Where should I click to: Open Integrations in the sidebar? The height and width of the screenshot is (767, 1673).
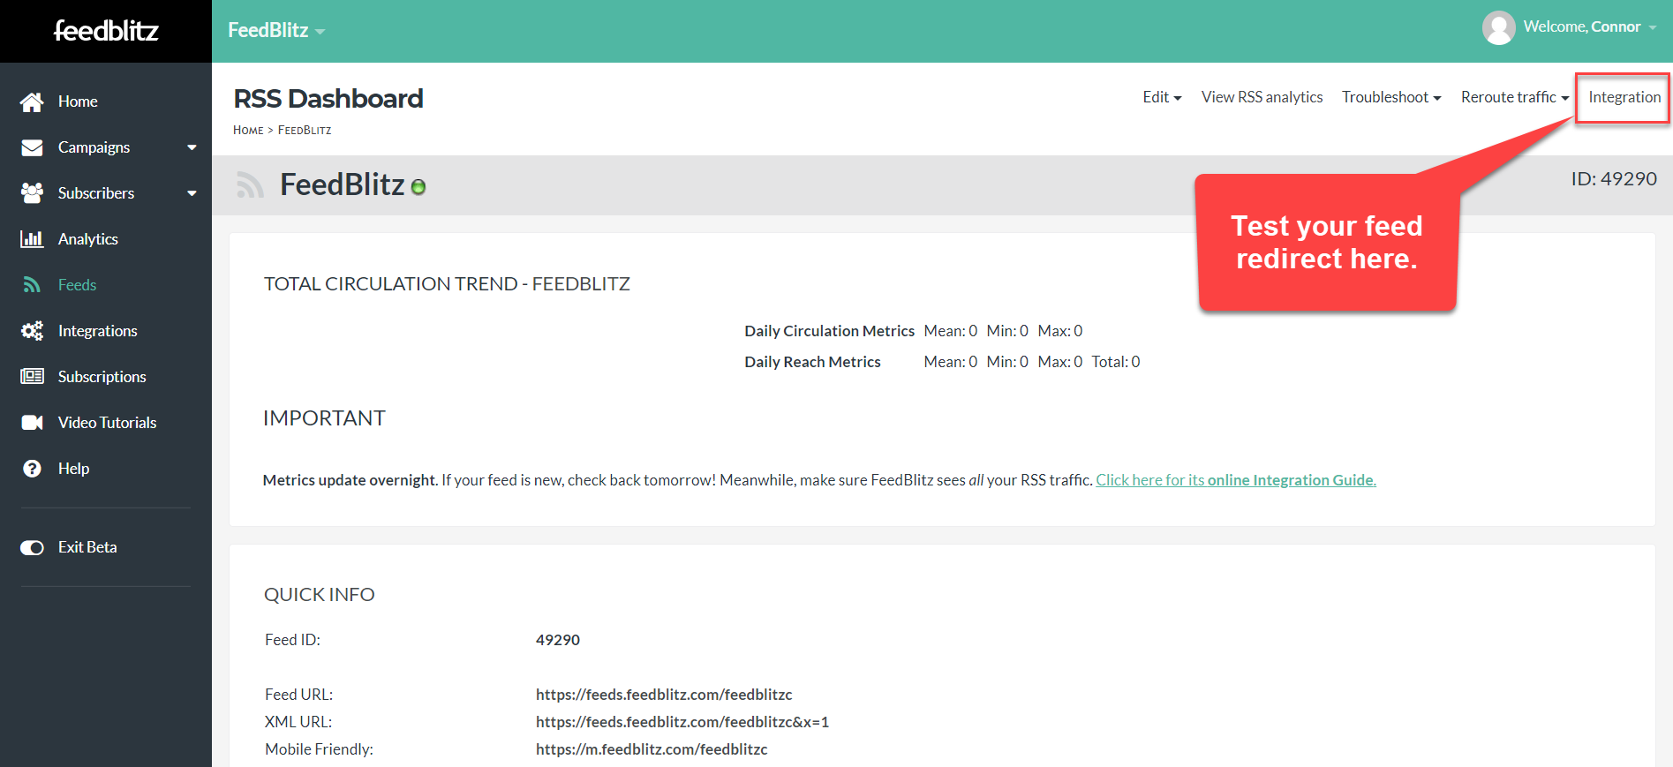(x=98, y=331)
